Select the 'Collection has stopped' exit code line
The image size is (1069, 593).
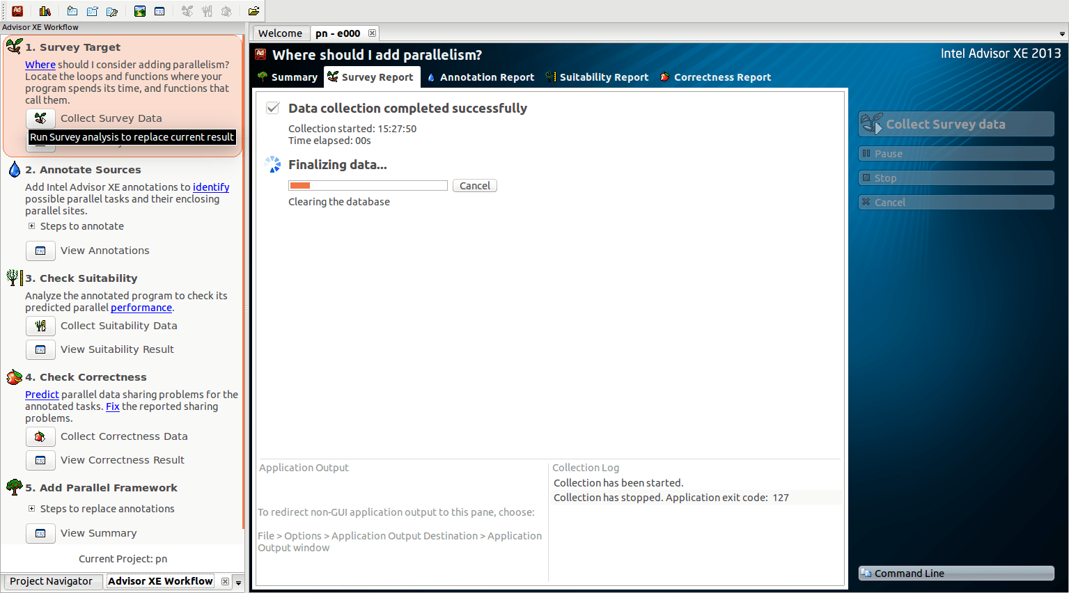[696, 498]
